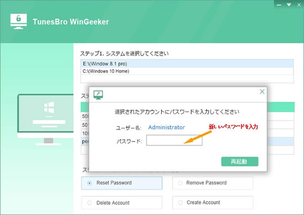Close the password dialog with the X
304x215 pixels.
(262, 92)
